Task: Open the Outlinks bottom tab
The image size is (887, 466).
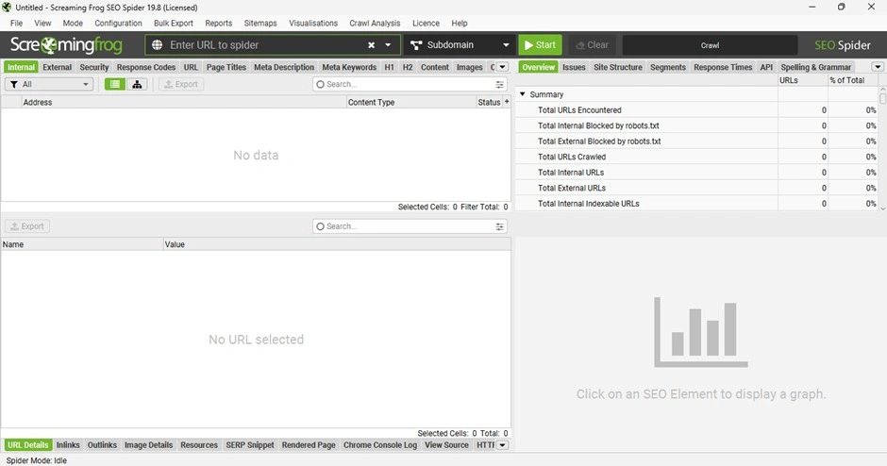Action: pyautogui.click(x=102, y=445)
